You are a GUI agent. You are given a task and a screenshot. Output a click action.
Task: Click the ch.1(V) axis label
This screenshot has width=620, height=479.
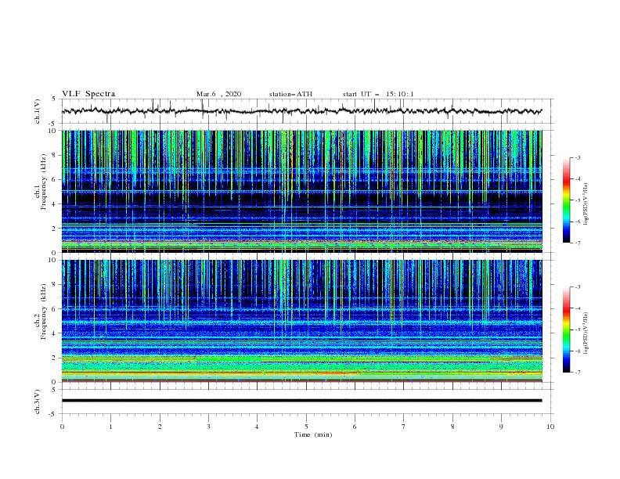tap(38, 111)
